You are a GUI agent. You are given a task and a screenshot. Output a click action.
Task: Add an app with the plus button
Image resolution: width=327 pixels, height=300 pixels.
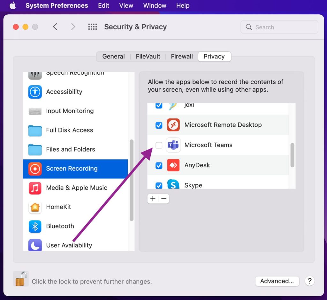click(x=153, y=199)
